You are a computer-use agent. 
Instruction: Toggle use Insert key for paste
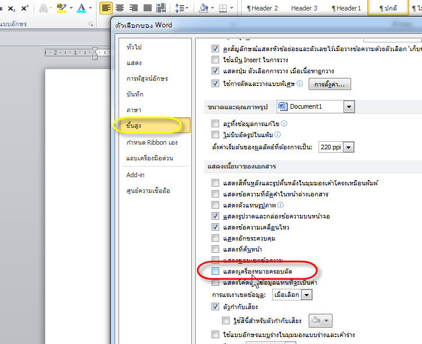(215, 59)
